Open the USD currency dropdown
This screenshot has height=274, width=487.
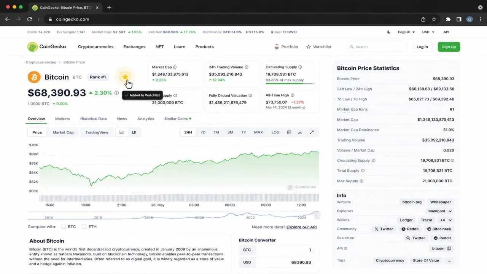point(428,32)
